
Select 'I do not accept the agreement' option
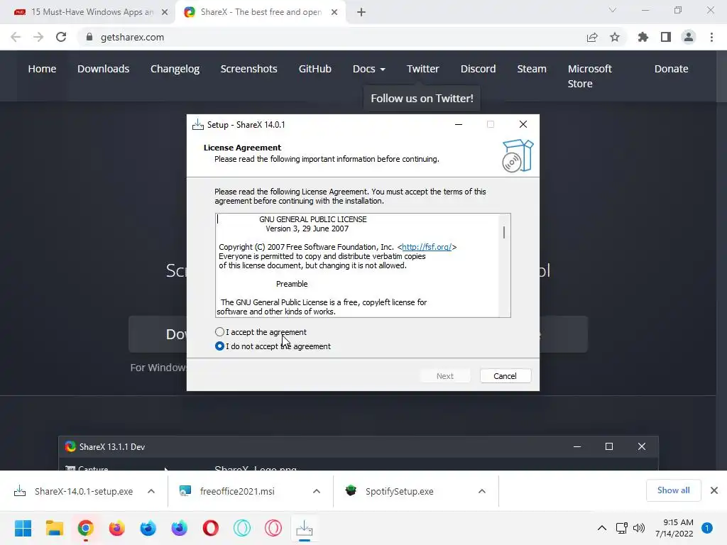pyautogui.click(x=220, y=346)
